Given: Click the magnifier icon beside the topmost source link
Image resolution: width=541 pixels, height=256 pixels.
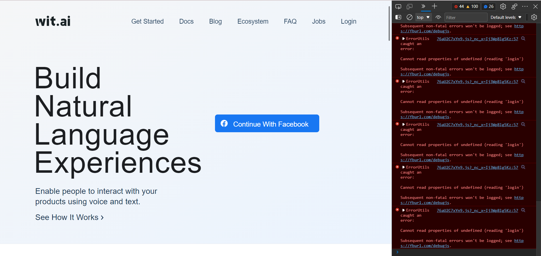Looking at the screenshot, I should click(523, 39).
